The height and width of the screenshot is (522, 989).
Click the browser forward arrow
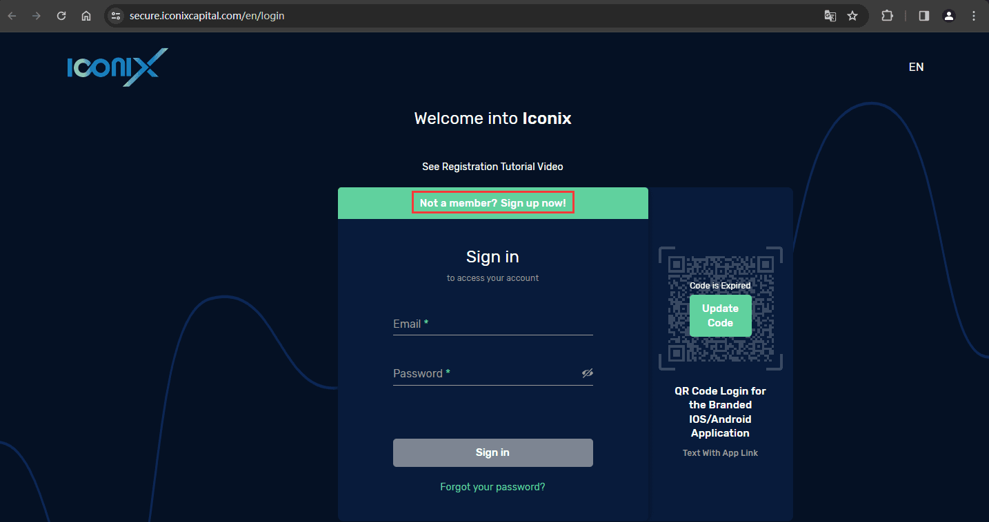pos(37,16)
